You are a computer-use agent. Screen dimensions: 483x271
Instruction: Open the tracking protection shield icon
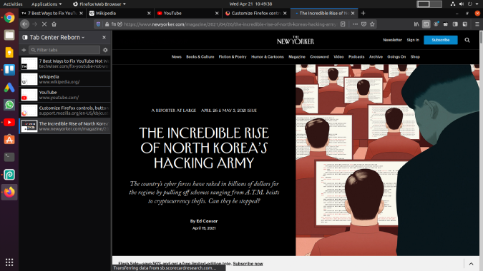point(98,24)
